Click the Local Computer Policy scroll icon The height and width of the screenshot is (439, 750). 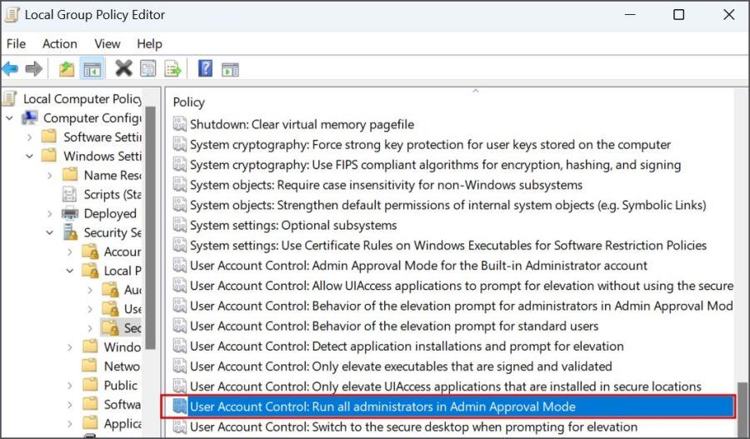point(9,98)
